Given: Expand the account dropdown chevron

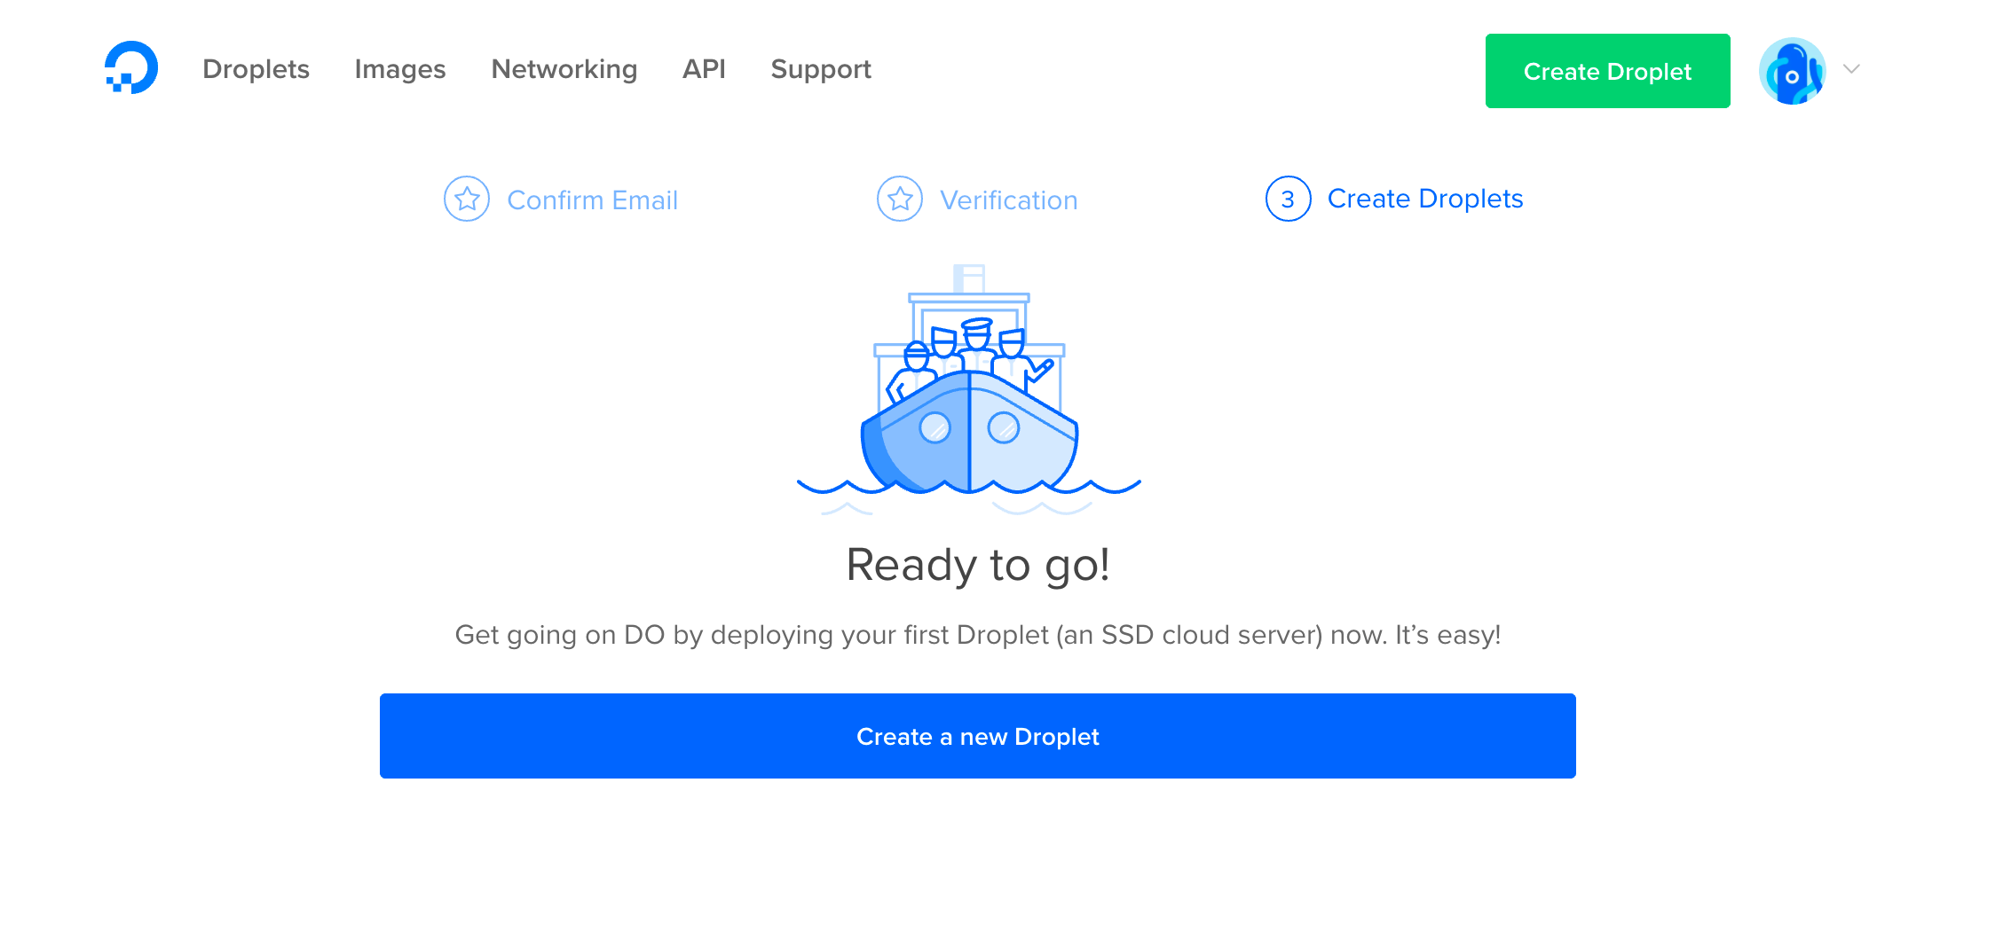Looking at the screenshot, I should tap(1851, 69).
